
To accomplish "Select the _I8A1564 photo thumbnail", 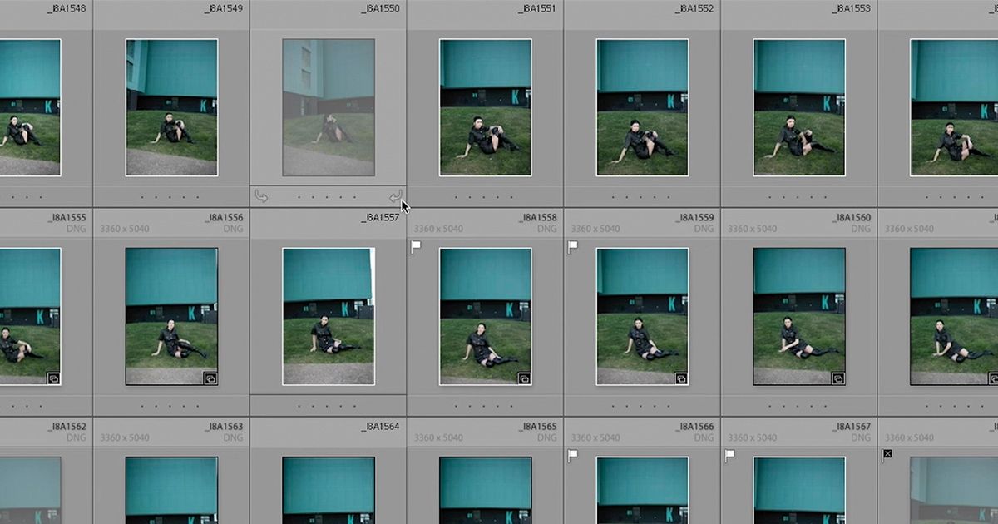I will coord(329,490).
